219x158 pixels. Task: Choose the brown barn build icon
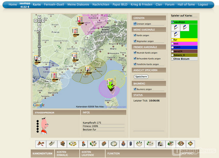click(104, 144)
